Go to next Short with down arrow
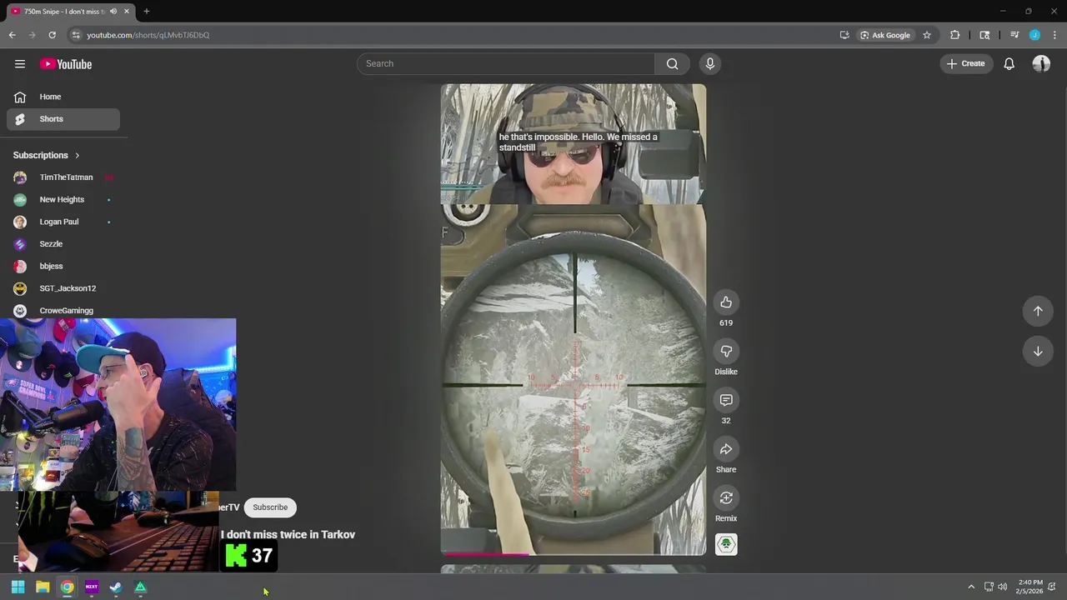 (1038, 352)
